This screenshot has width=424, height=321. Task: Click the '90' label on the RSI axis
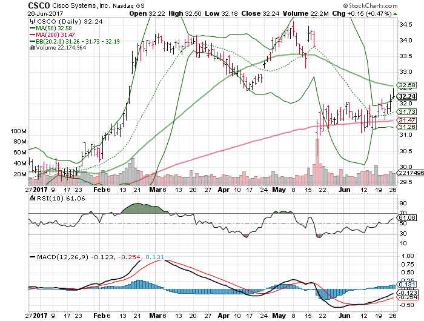(x=403, y=204)
